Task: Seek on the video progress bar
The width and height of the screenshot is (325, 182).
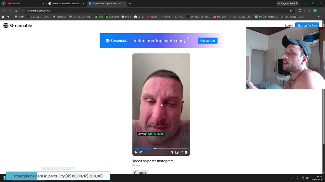Action: tap(161, 148)
